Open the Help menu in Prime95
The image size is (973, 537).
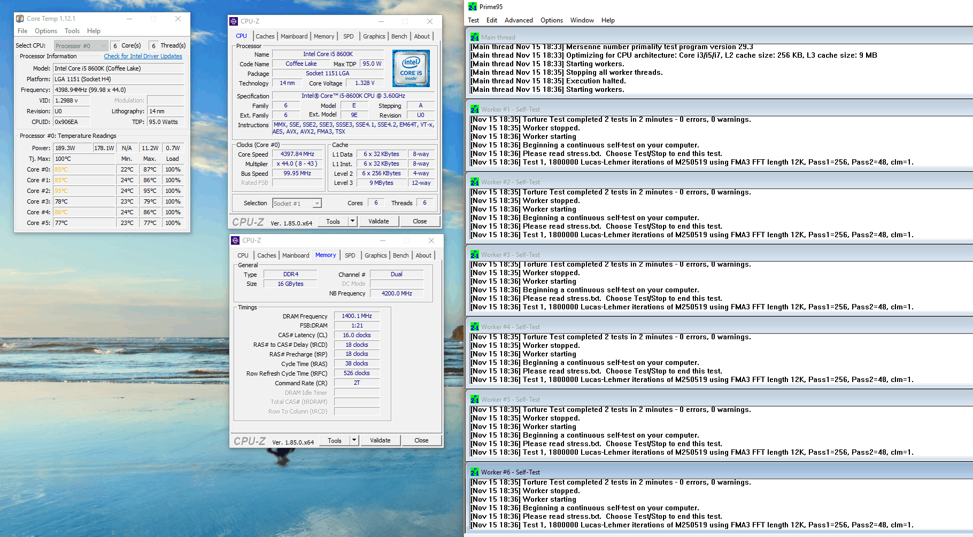coord(608,20)
